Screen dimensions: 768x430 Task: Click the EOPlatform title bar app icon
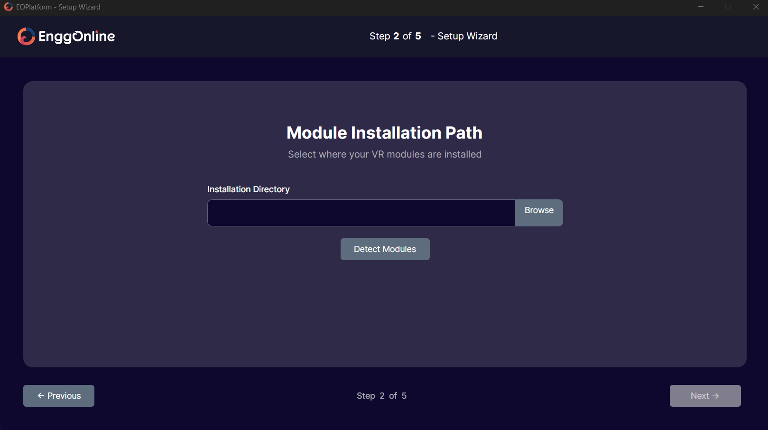click(x=8, y=7)
